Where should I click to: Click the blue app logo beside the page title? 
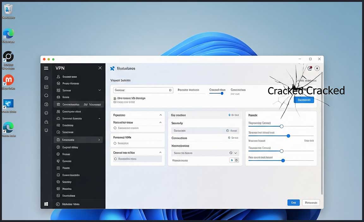[112, 68]
